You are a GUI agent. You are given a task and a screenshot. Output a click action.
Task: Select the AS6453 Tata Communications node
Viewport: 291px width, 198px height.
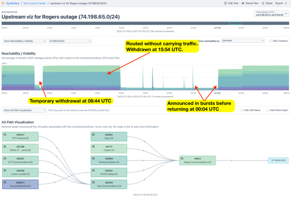[x=109, y=184]
